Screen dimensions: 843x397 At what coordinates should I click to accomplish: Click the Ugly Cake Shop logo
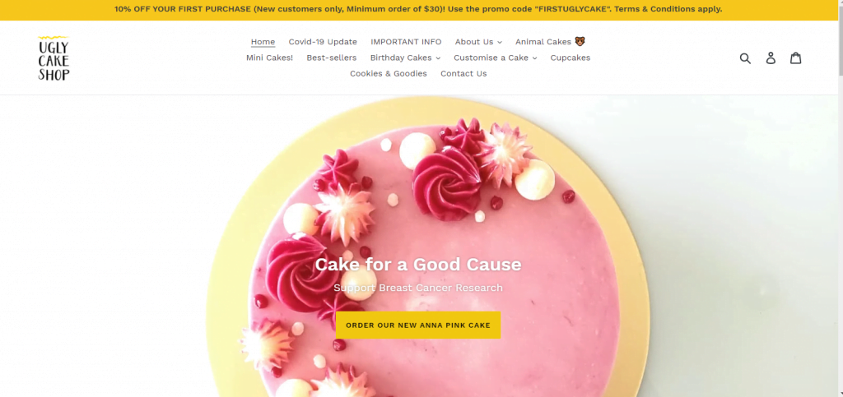click(x=54, y=58)
